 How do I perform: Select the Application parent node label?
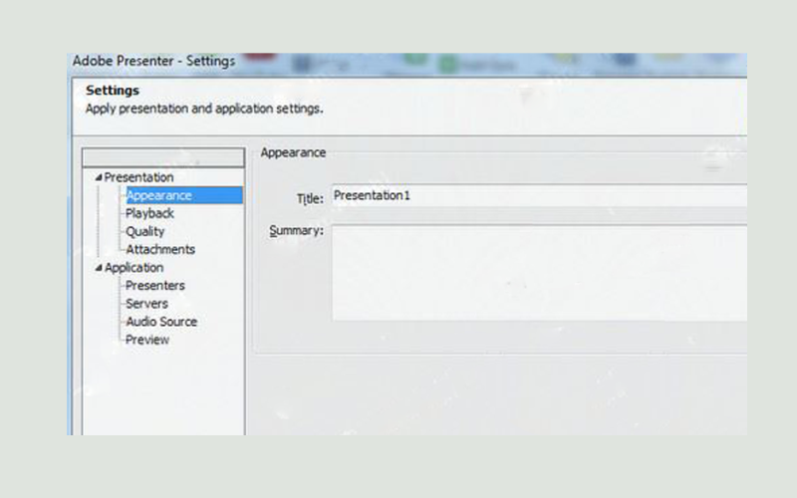pos(134,268)
